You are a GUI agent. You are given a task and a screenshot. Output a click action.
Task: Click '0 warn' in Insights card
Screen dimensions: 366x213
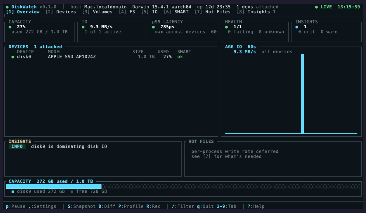click(x=329, y=32)
